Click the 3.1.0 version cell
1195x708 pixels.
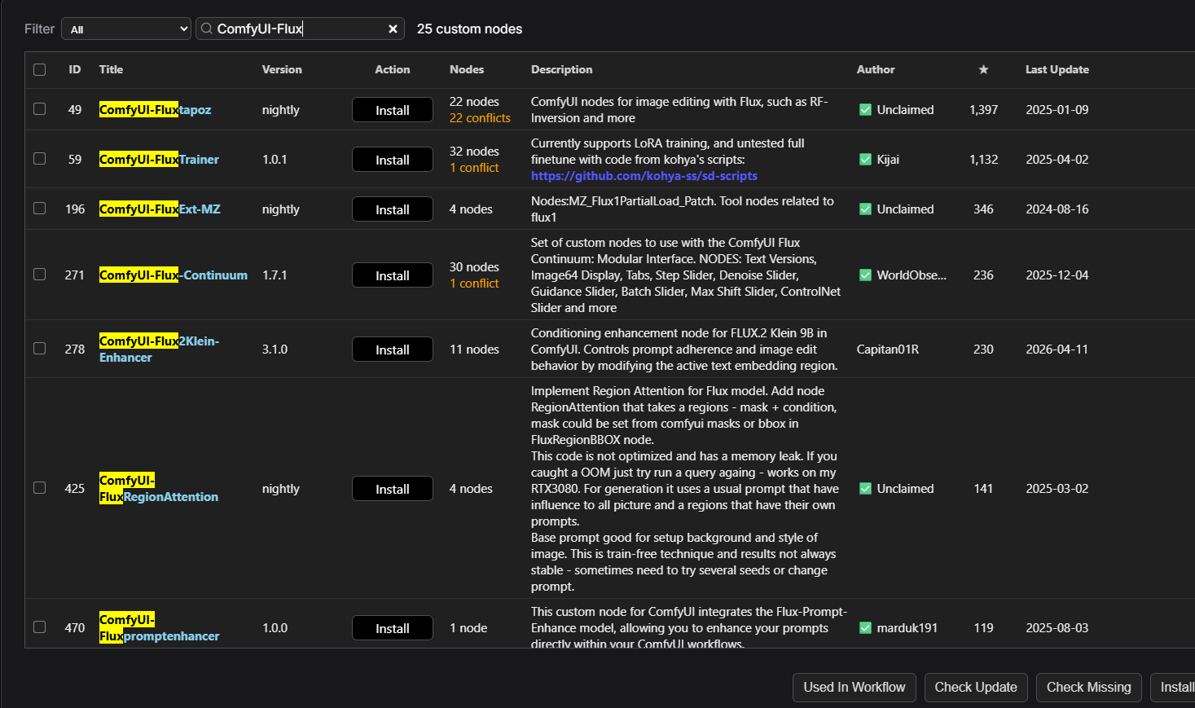[275, 350]
